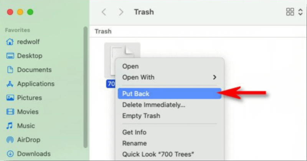Switch to icon grid view
Viewport: 307px width, 161px height.
point(290,12)
